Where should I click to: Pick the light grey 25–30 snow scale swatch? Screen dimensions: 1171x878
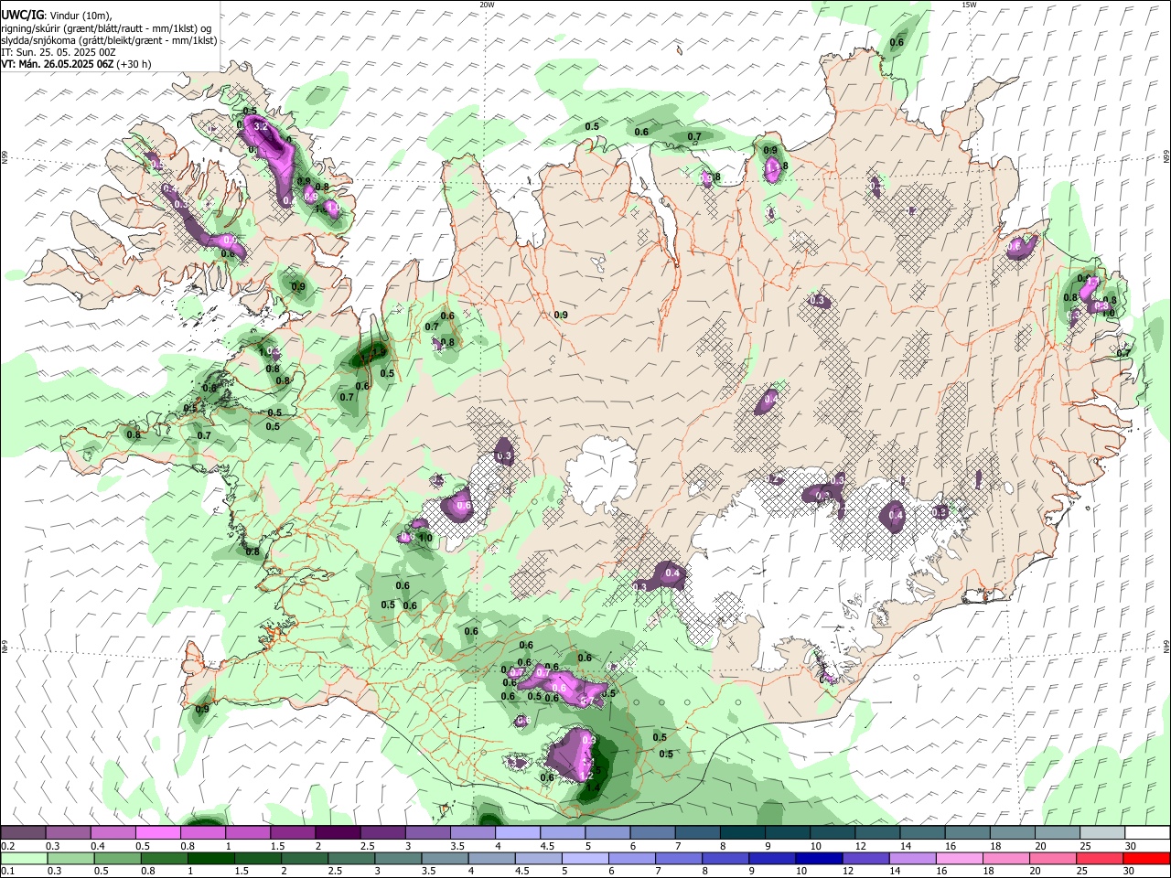[x=1102, y=833]
